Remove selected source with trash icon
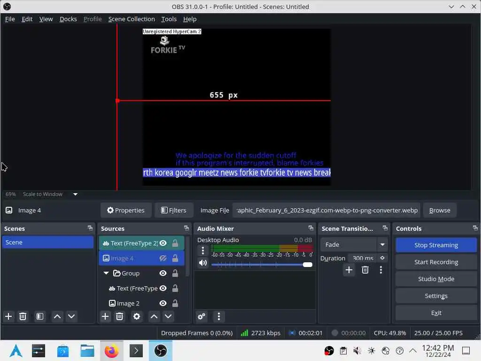481x361 pixels. 120,316
